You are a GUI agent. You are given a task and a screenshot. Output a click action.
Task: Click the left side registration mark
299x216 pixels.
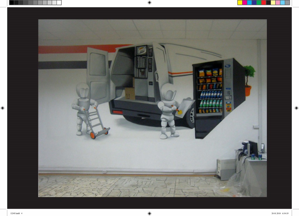pos(3,108)
